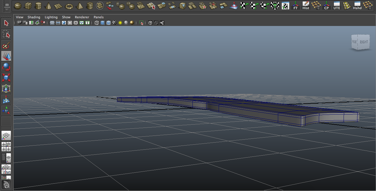The width and height of the screenshot is (376, 191).
Task: Select the Paint Selection tool
Action: click(6, 45)
